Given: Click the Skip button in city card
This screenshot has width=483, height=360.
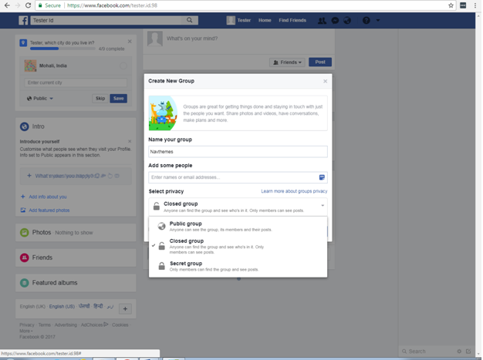Looking at the screenshot, I should coord(100,99).
